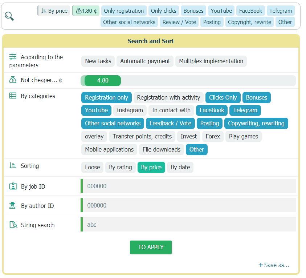Viewport: 306px width, 278px height.
Task: Deselect the Registration only category
Action: tap(107, 97)
